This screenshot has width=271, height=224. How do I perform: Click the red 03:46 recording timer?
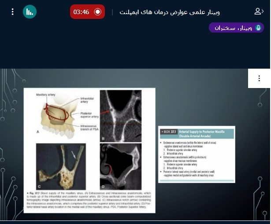(87, 12)
